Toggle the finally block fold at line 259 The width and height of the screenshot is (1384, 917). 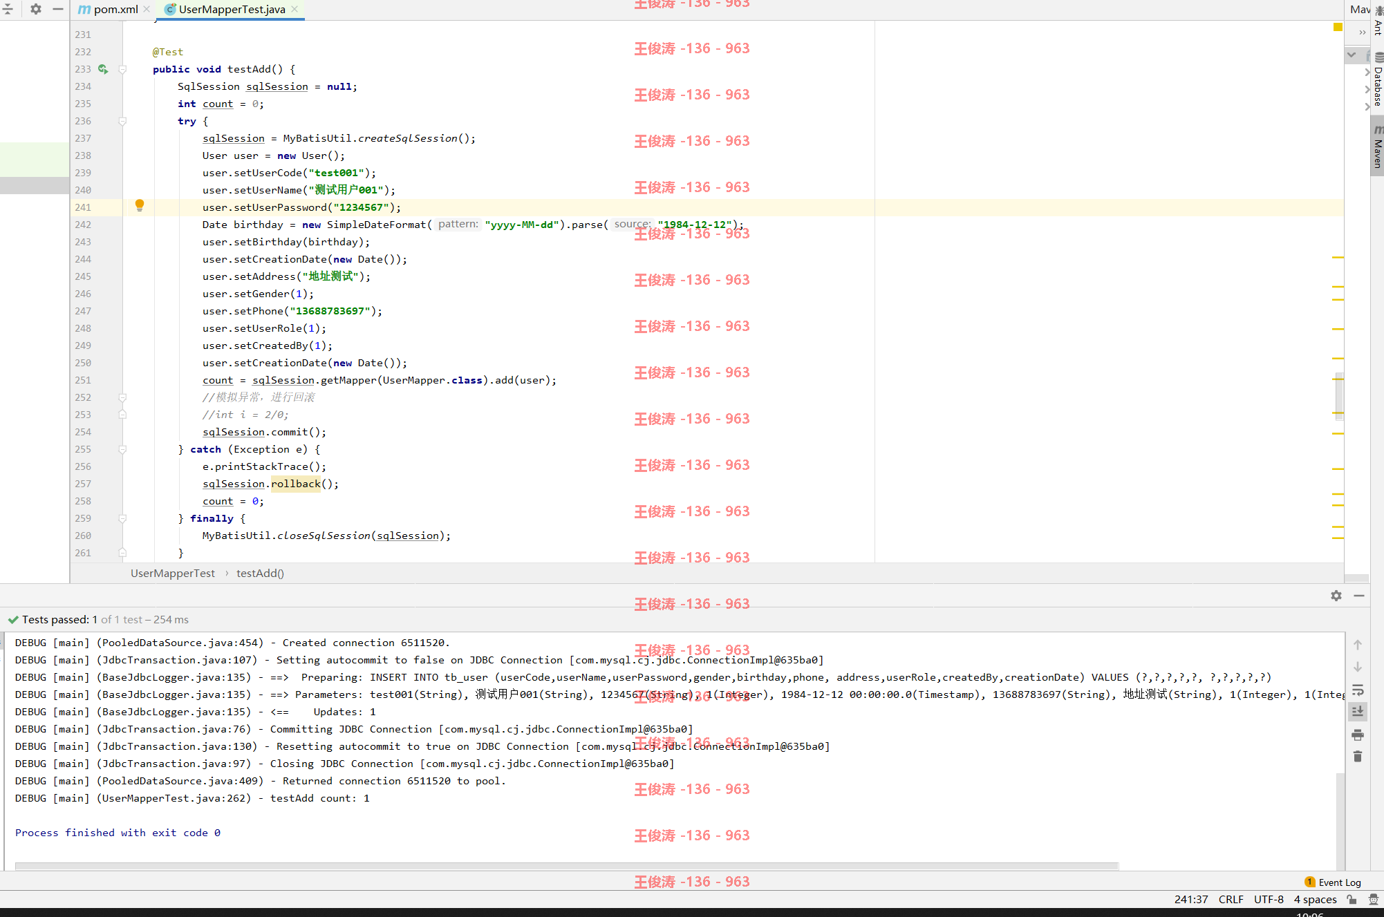122,518
